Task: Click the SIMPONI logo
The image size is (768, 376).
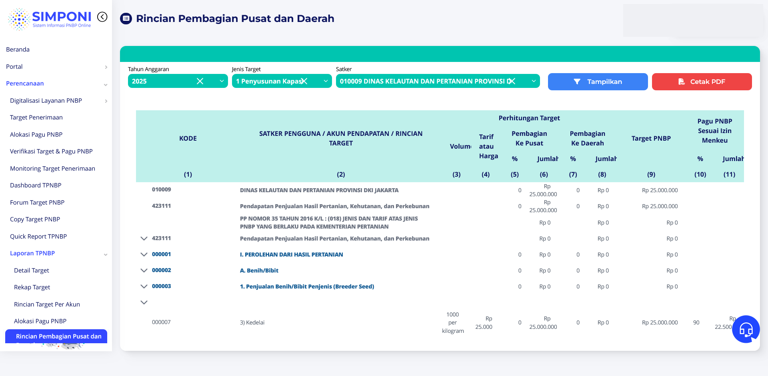Action: coord(50,19)
